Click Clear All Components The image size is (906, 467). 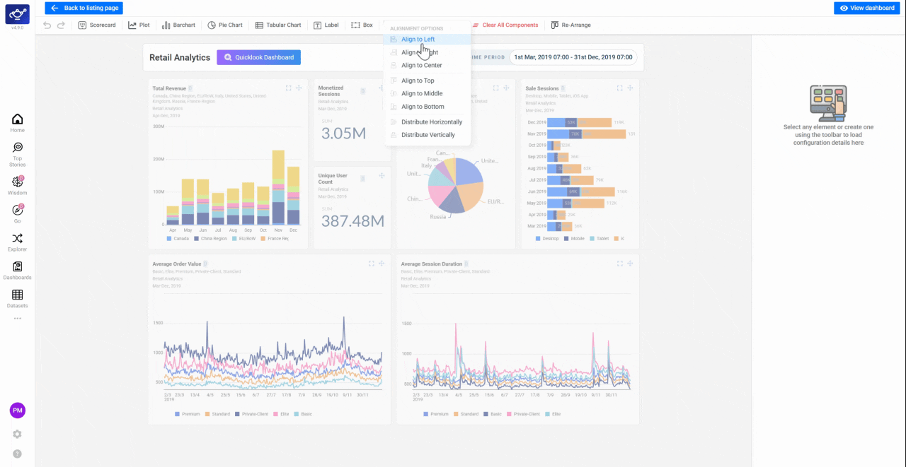point(505,25)
